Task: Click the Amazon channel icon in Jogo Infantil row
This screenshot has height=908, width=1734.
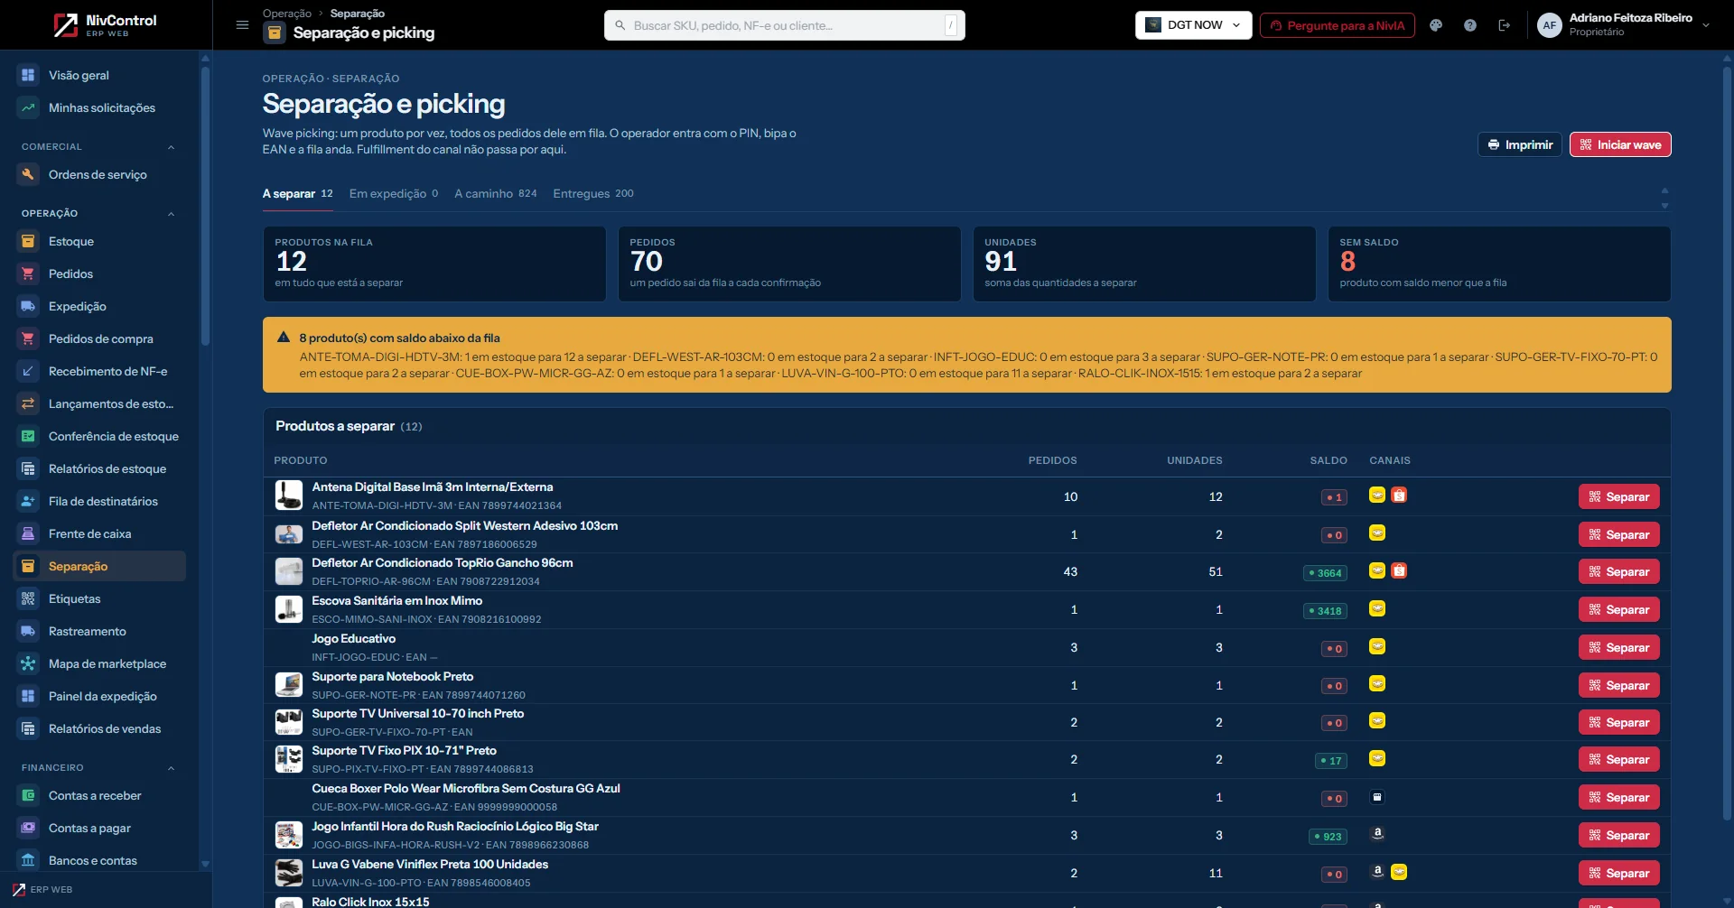Action: [1377, 834]
